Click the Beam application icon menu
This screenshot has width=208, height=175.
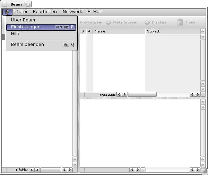(x=7, y=12)
